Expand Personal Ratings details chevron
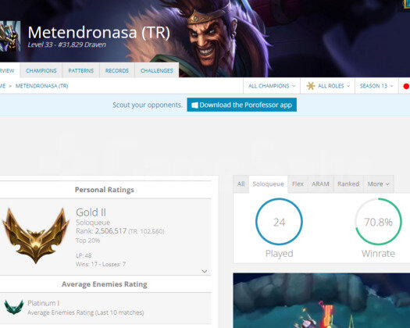Viewport: 410px width, 328px height. coord(205,271)
